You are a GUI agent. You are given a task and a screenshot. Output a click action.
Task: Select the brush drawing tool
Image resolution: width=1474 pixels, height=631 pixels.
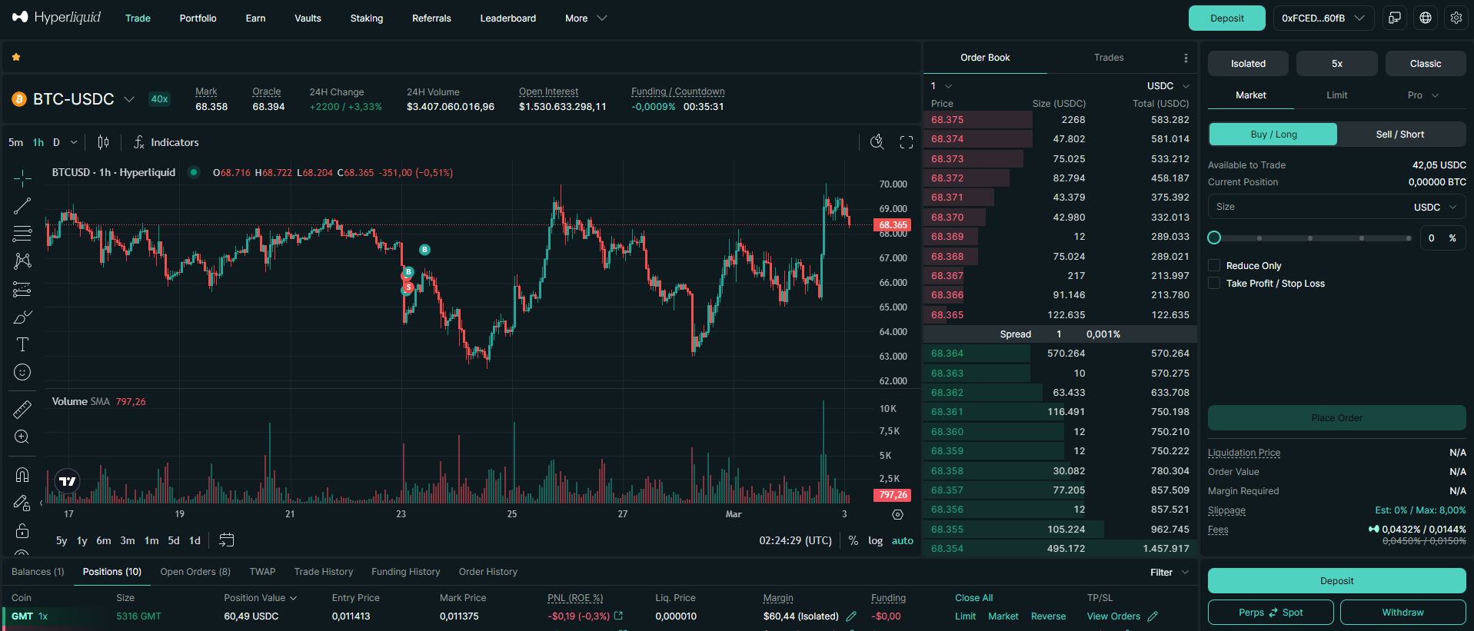tap(22, 317)
